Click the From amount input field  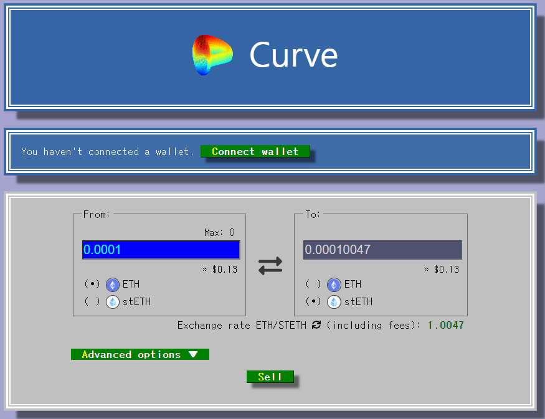coord(161,250)
